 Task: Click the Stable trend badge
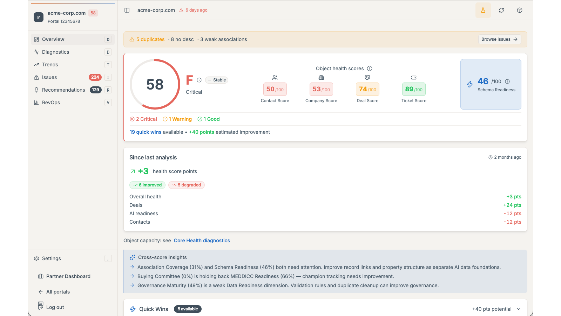pos(217,80)
